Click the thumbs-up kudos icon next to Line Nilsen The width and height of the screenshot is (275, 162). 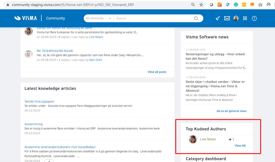pos(230,139)
